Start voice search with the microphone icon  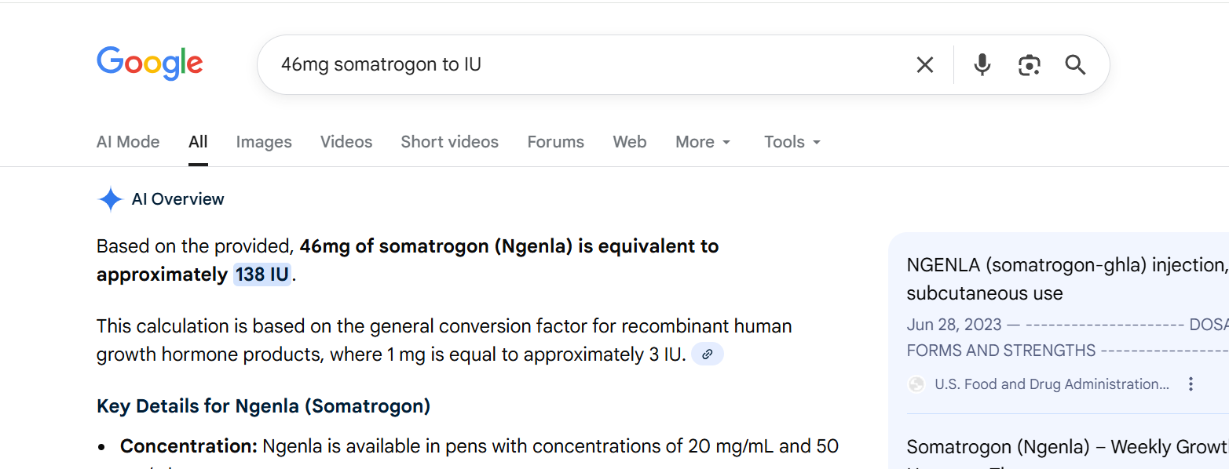click(982, 65)
